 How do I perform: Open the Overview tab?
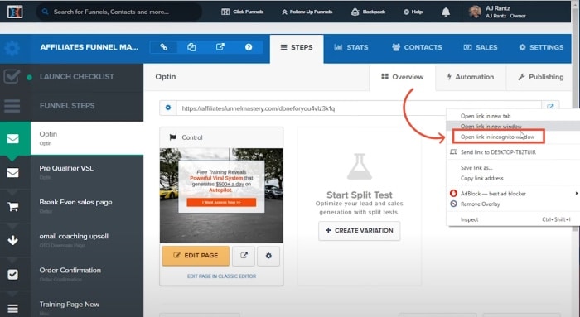(x=403, y=77)
